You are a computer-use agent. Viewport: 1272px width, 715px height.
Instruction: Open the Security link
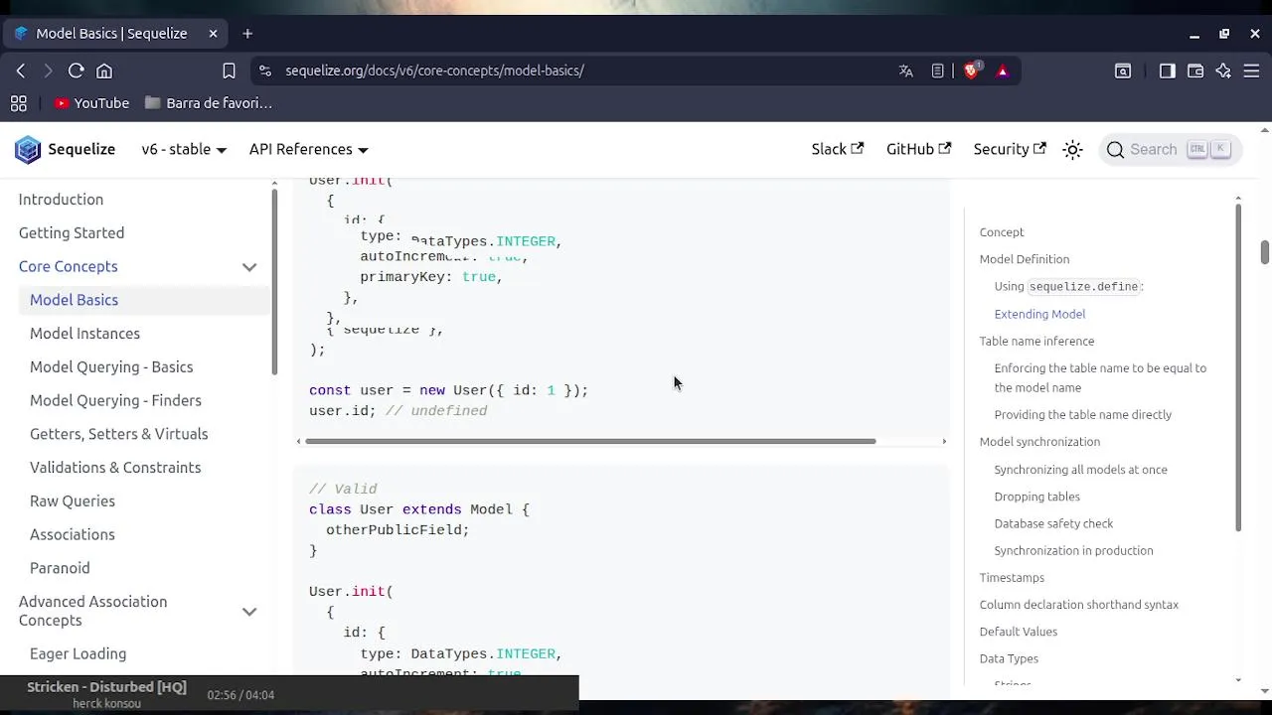1010,149
